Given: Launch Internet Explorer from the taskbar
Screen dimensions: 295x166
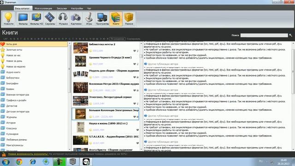Looking at the screenshot, I should pyautogui.click(x=33, y=162).
